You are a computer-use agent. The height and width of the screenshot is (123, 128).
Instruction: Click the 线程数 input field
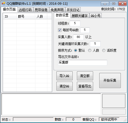click(x=75, y=23)
